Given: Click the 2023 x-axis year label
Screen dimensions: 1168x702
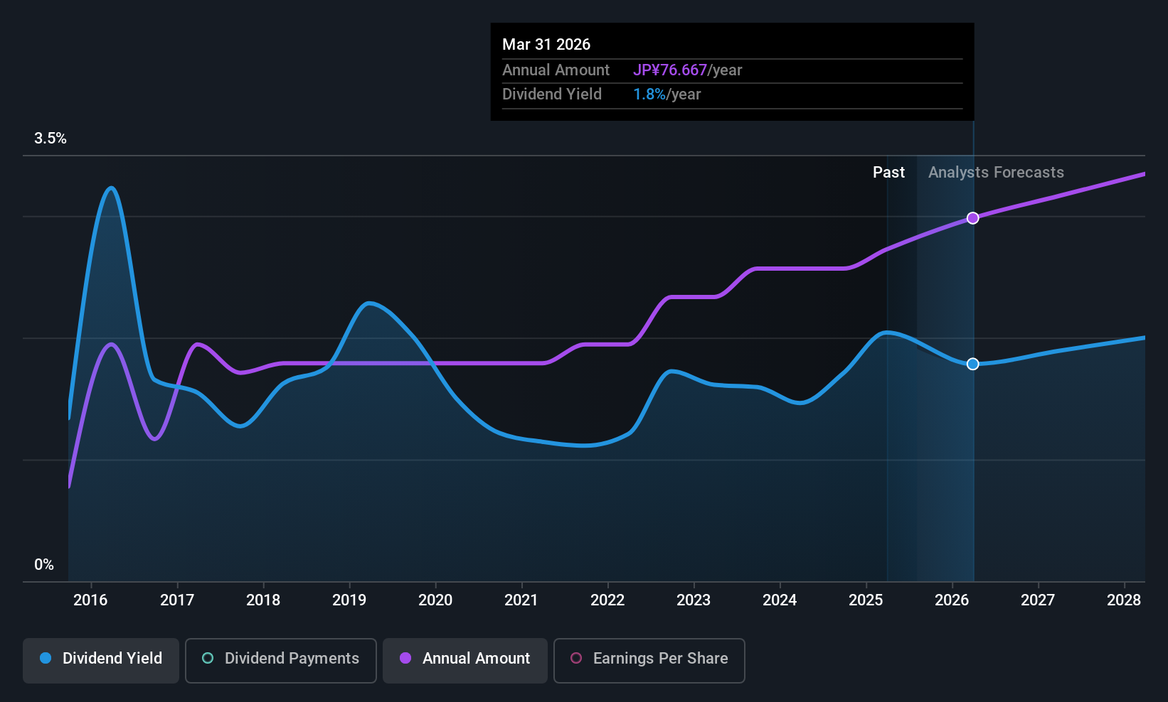Looking at the screenshot, I should point(694,600).
